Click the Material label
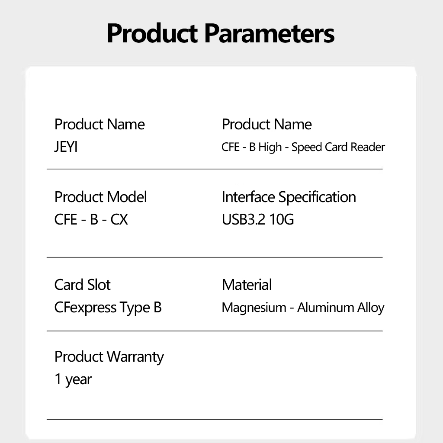This screenshot has width=443, height=443. click(x=247, y=285)
